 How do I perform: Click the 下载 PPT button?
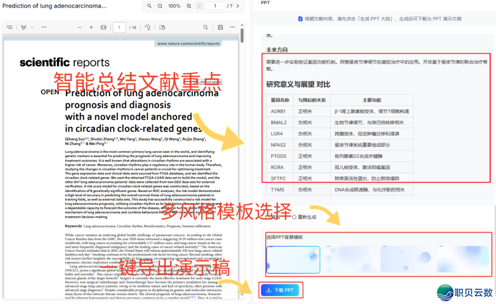pyautogui.click(x=281, y=290)
